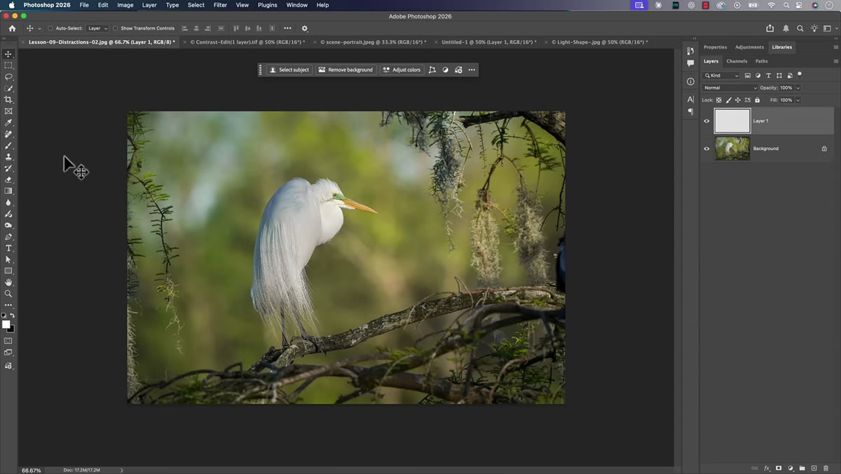The height and width of the screenshot is (474, 841).
Task: Open the Libraries panel group flyout menu
Action: coord(835,47)
